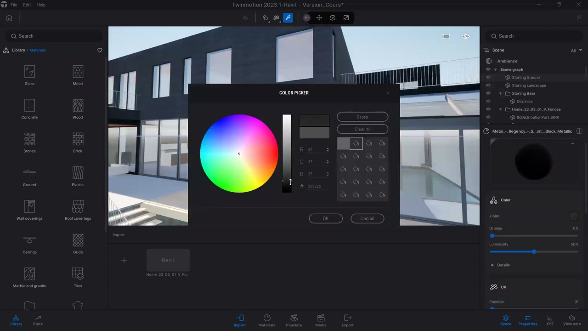The width and height of the screenshot is (588, 331).
Task: Open the Wall coverings category
Action: [x=29, y=210]
